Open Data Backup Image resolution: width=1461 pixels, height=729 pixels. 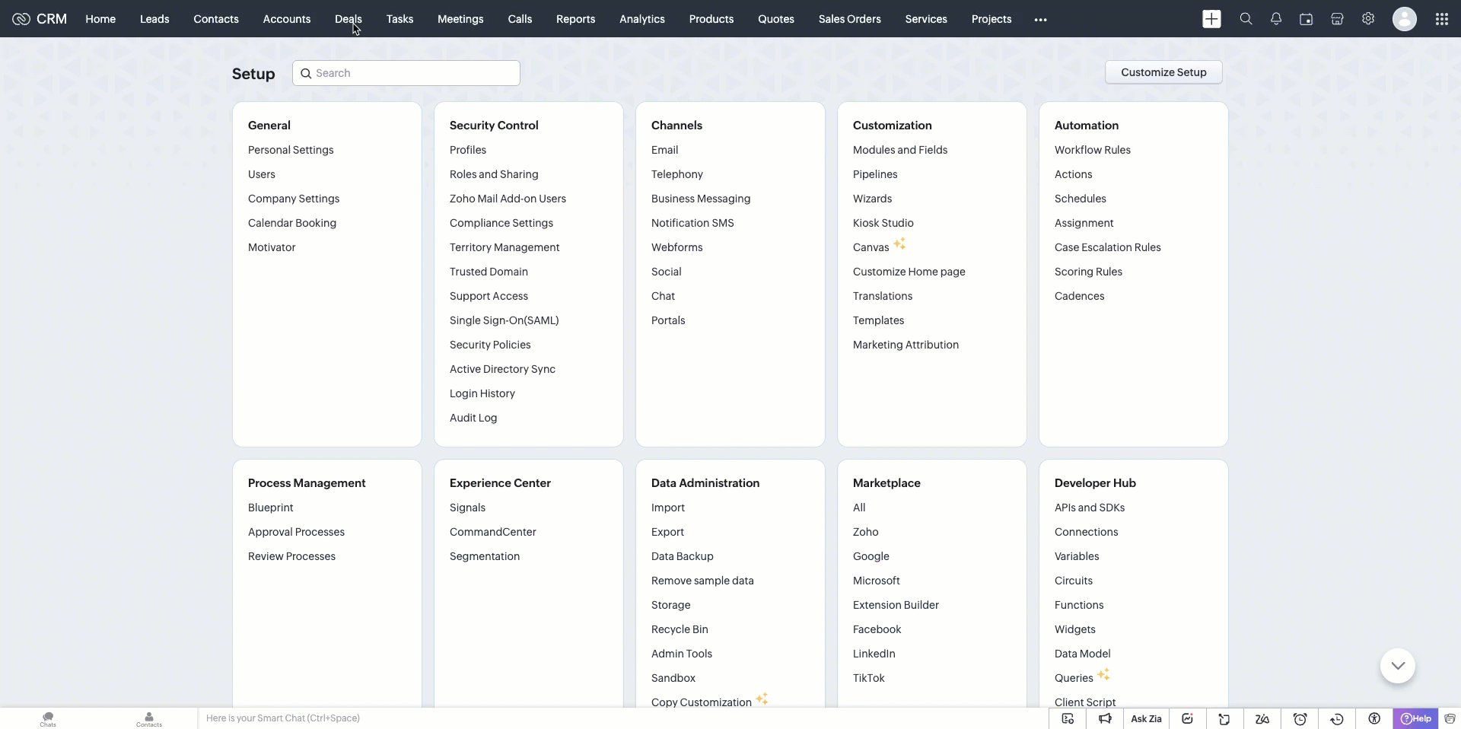click(683, 556)
